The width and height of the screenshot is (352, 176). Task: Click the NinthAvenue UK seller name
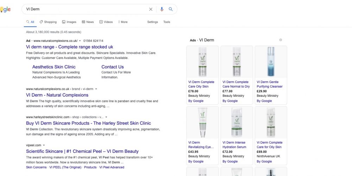[x=269, y=156]
